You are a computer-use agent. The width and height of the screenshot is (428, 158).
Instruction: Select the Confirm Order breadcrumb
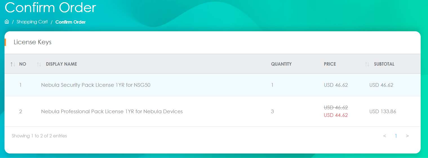pyautogui.click(x=70, y=22)
